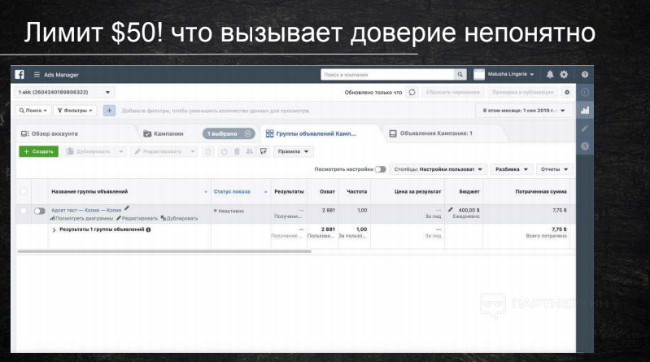
Task: Open the Отчеты dropdown
Action: coord(554,169)
